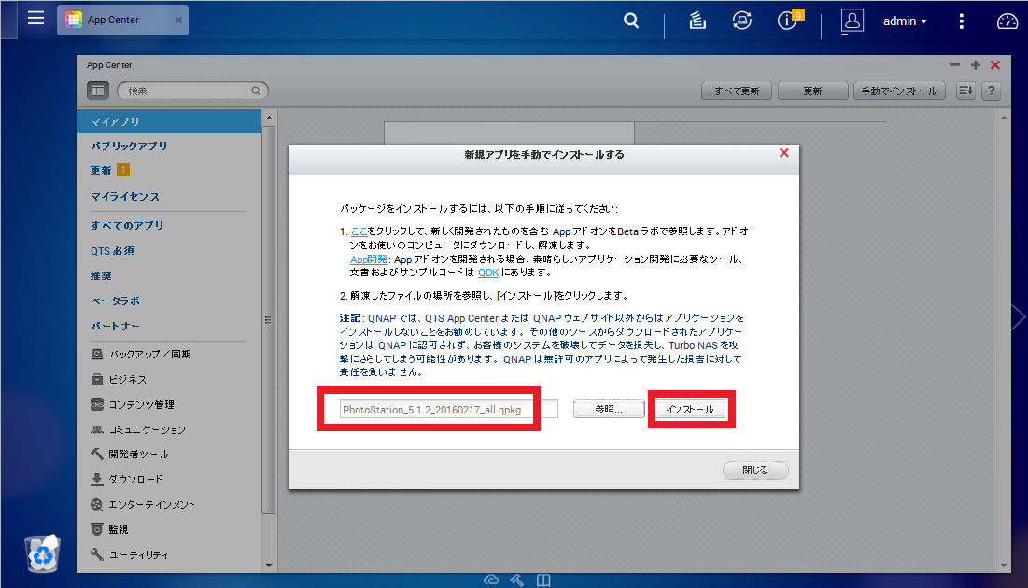The height and width of the screenshot is (588, 1028).
Task: Select すべてのアプリ in sidebar
Action: tap(127, 225)
